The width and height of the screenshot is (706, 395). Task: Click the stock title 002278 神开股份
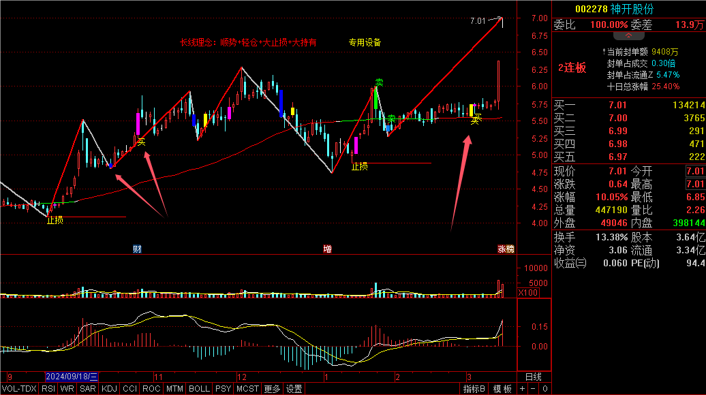coord(614,9)
